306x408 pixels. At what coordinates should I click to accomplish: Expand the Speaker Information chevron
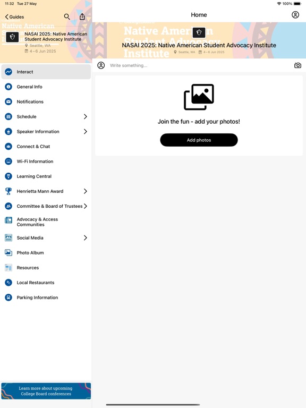(x=86, y=132)
